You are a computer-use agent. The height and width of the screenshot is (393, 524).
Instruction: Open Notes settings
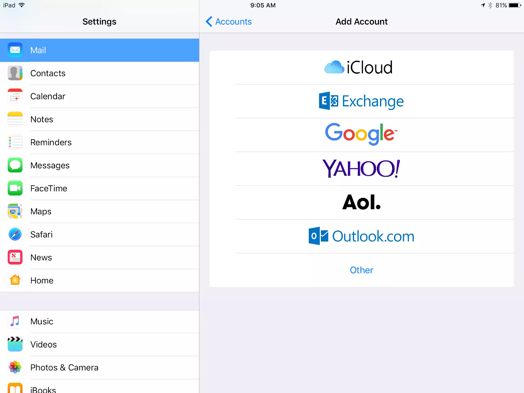(x=100, y=119)
